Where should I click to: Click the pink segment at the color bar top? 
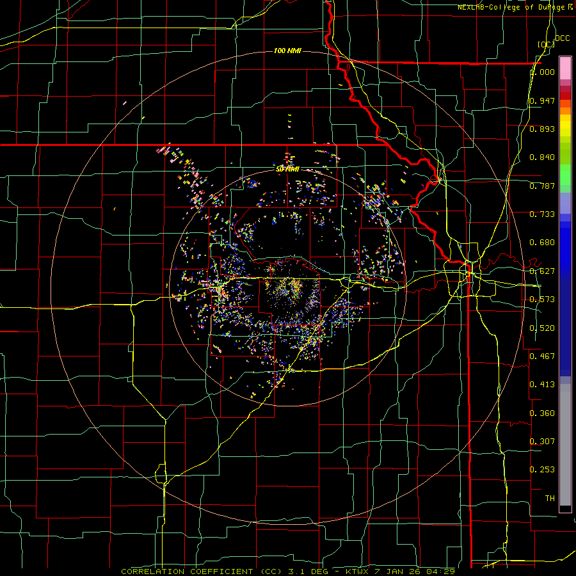[565, 68]
